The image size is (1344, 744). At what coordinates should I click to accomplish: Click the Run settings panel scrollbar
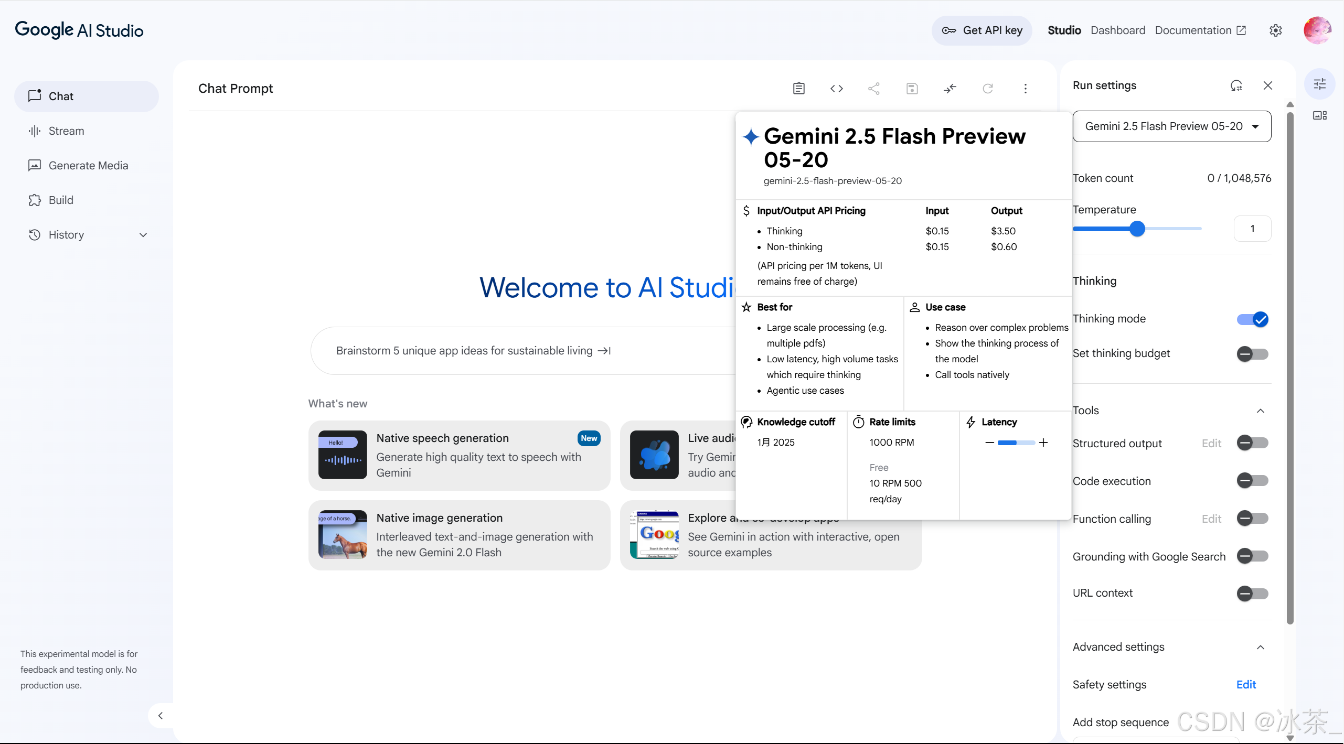pos(1290,367)
